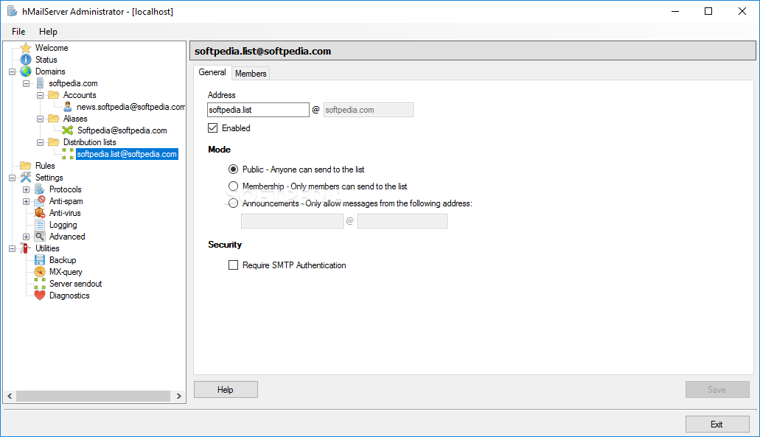Viewport: 760px width, 437px height.
Task: Collapse the Domains tree node
Action: pyautogui.click(x=12, y=71)
